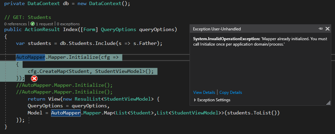Click the red exception error icon
The width and height of the screenshot is (335, 134).
tap(34, 79)
